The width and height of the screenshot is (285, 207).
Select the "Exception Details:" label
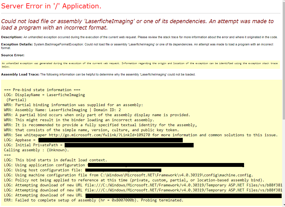17,44
